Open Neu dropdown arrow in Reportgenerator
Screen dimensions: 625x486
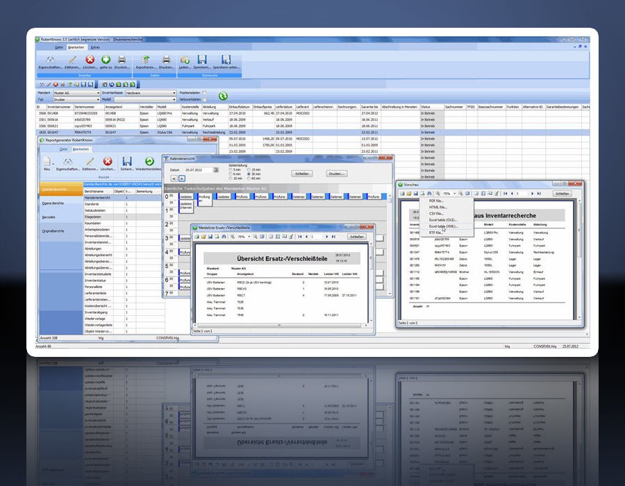53,163
